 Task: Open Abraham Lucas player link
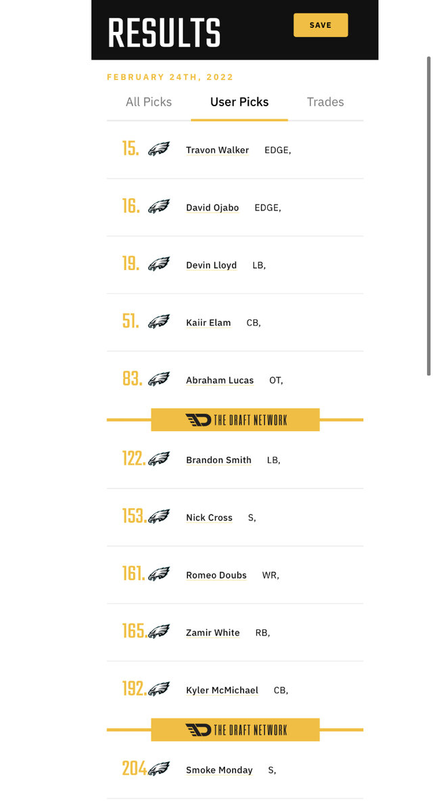click(220, 380)
